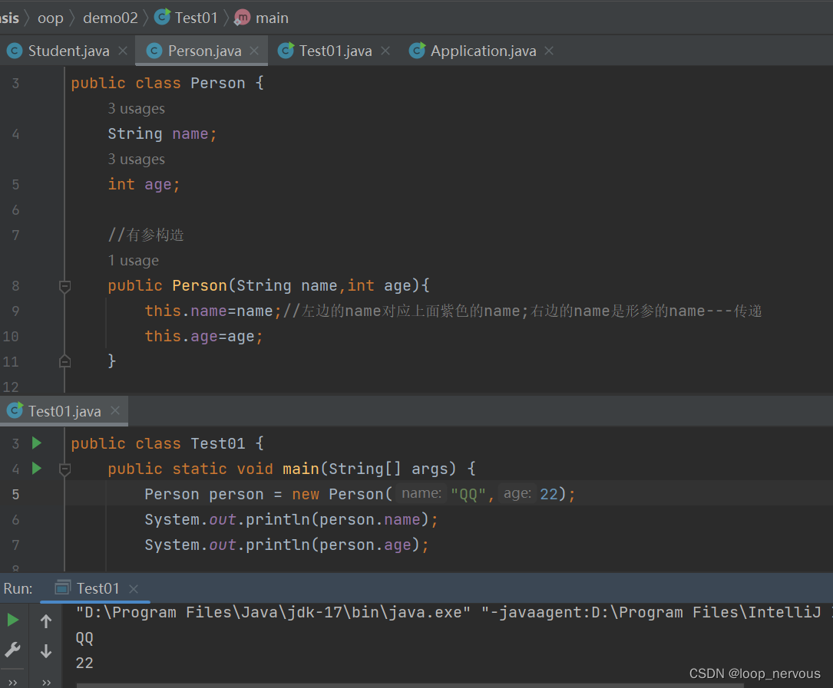Viewport: 833px width, 688px height.
Task: Collapse the main method fold marker
Action: pos(64,469)
